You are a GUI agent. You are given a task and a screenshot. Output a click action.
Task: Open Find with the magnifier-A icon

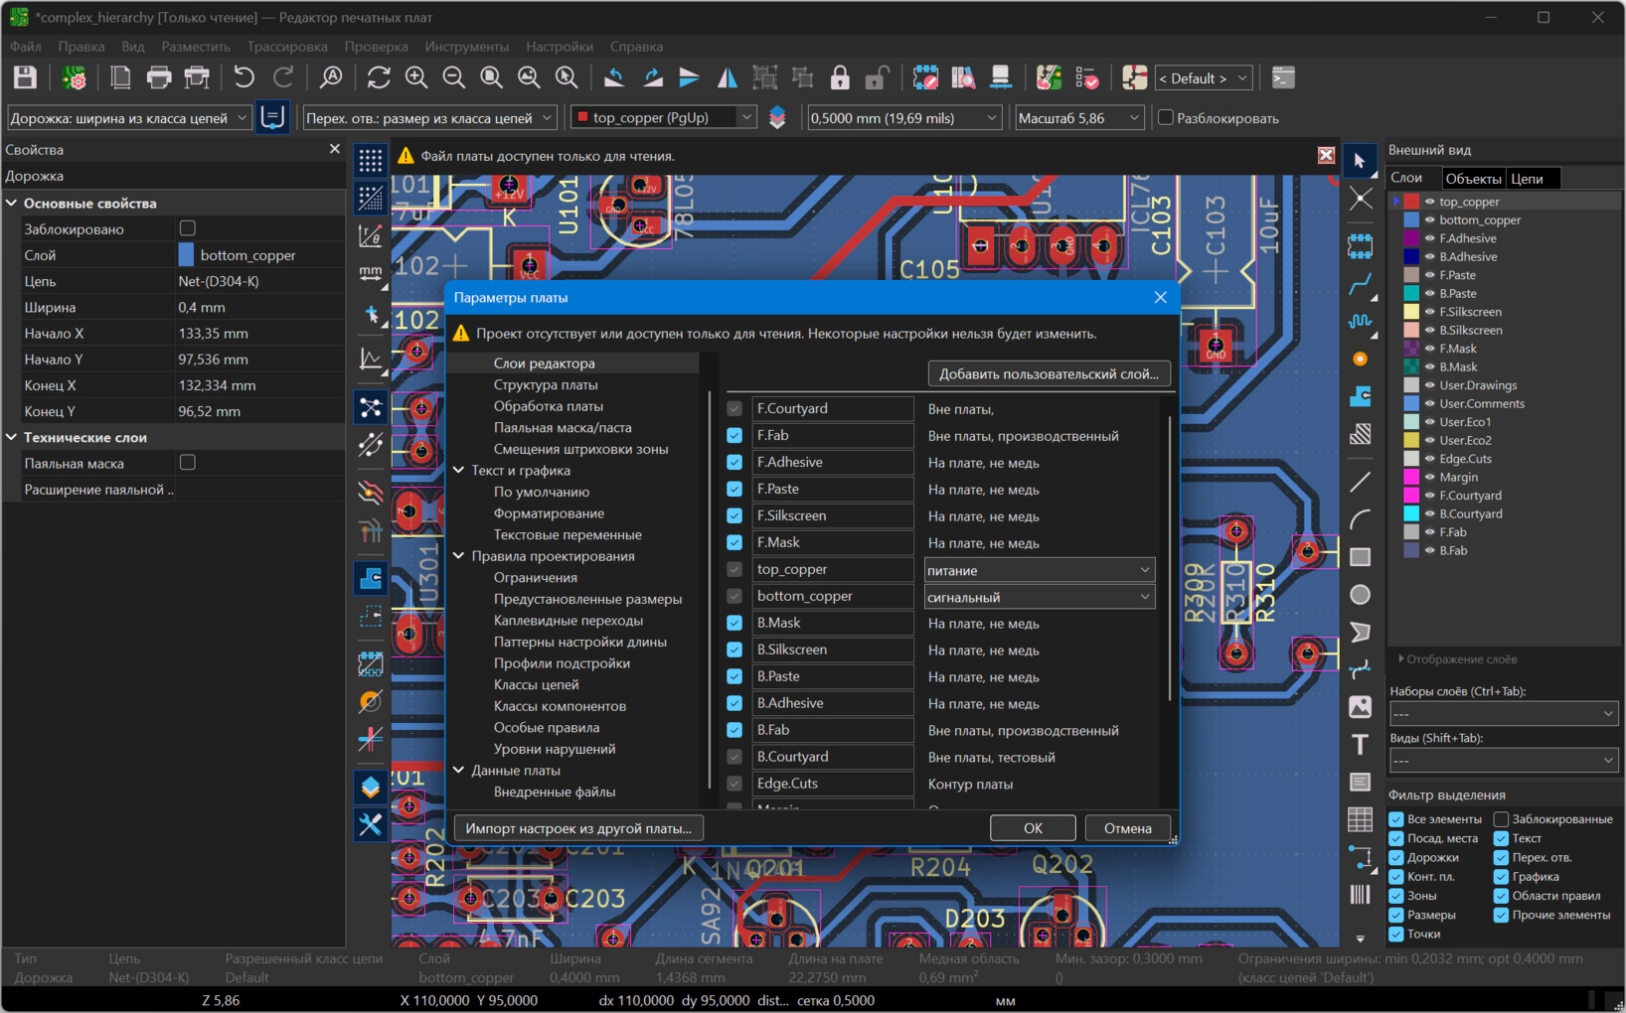point(331,77)
